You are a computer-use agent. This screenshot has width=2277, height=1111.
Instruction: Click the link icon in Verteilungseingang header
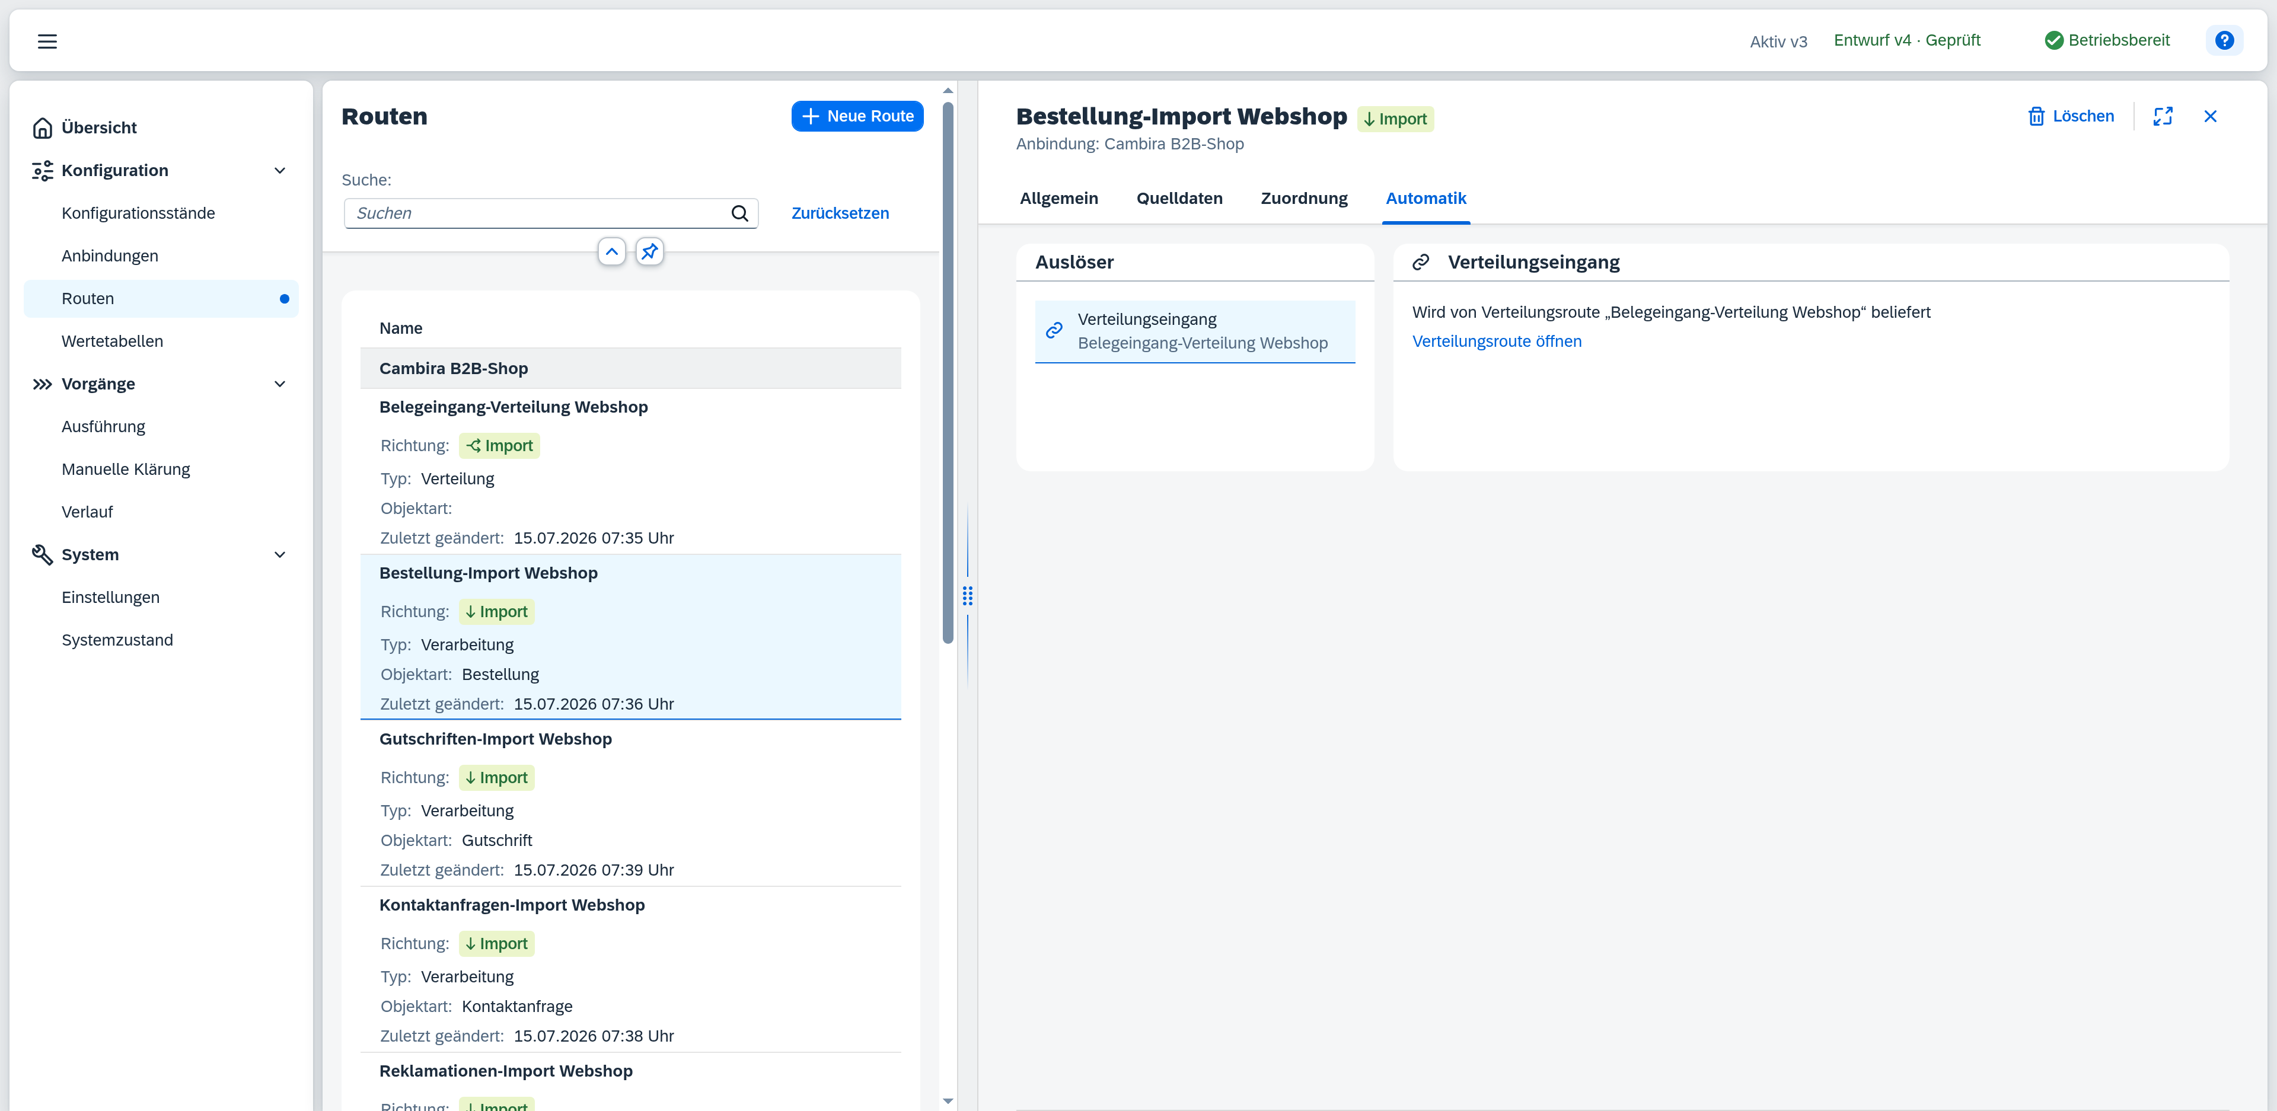pyautogui.click(x=1421, y=263)
